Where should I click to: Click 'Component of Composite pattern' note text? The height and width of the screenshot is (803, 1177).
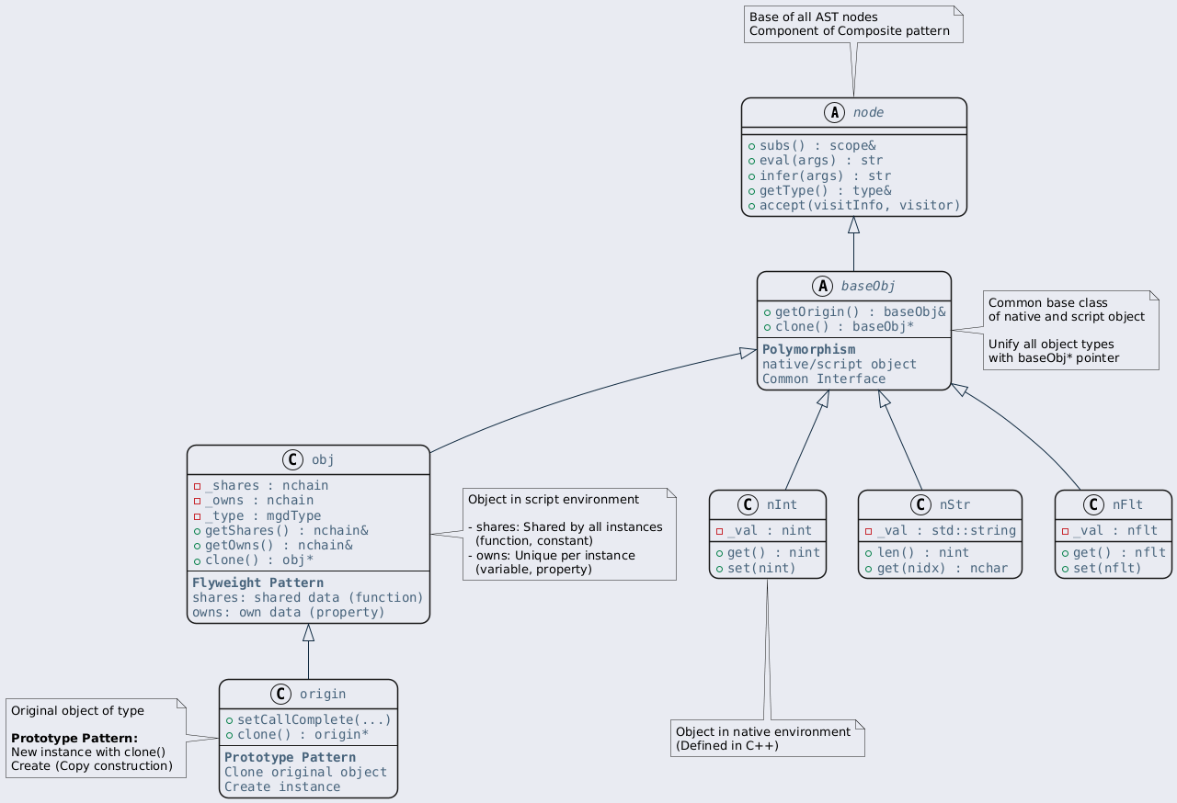[850, 31]
